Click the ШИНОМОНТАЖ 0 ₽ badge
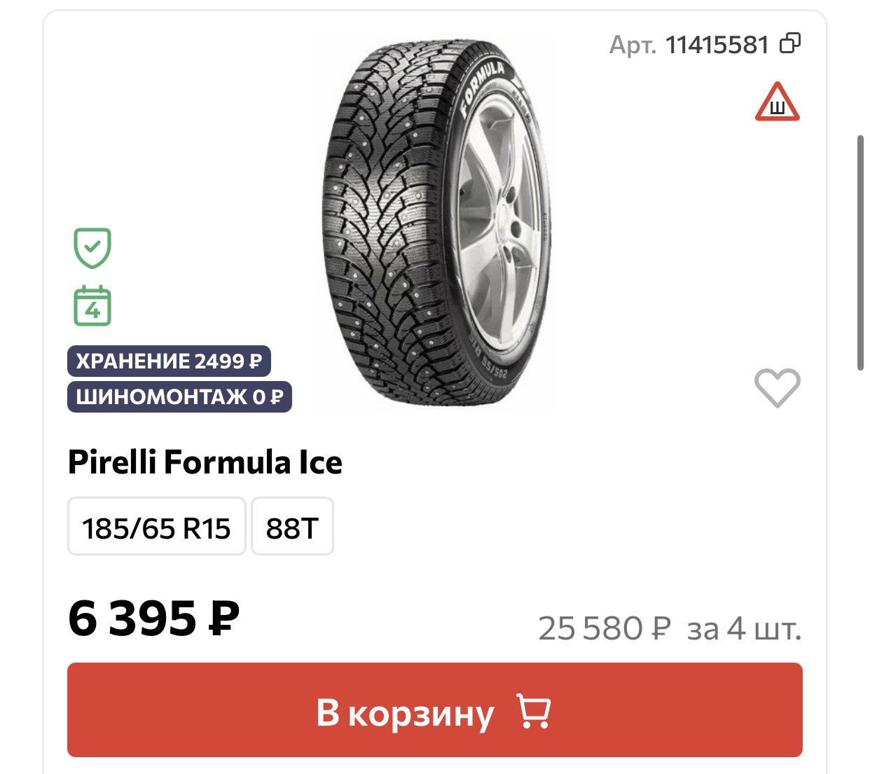 [x=179, y=397]
